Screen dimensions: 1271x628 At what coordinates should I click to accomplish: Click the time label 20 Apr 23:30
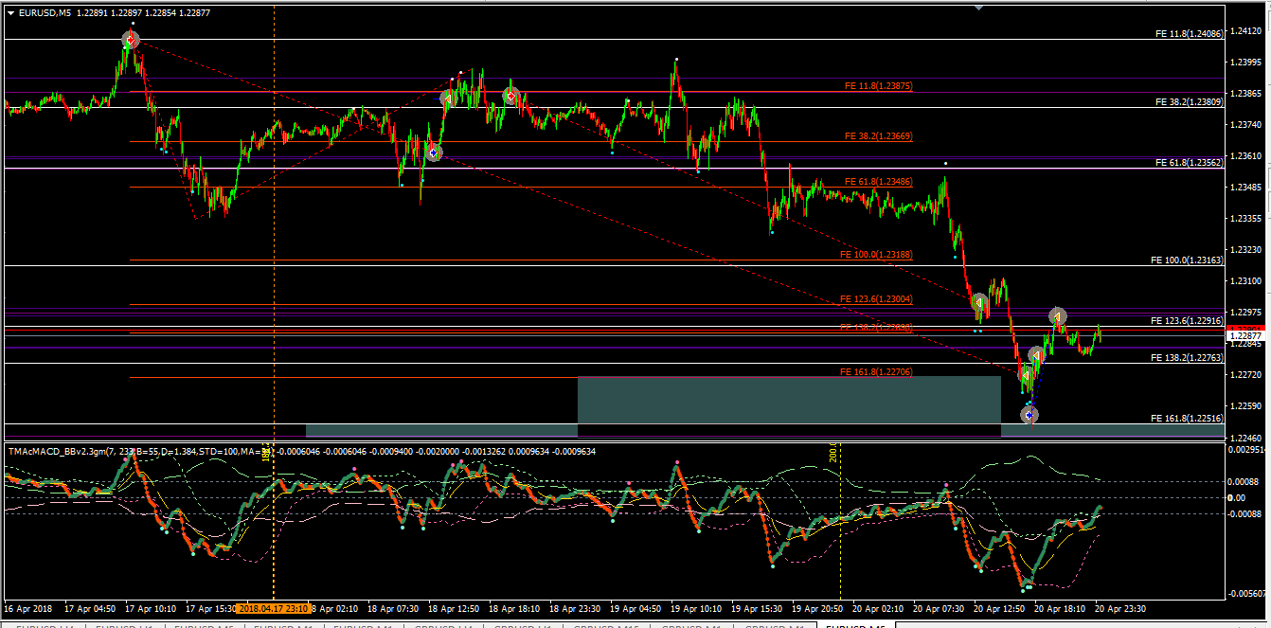pos(1122,608)
